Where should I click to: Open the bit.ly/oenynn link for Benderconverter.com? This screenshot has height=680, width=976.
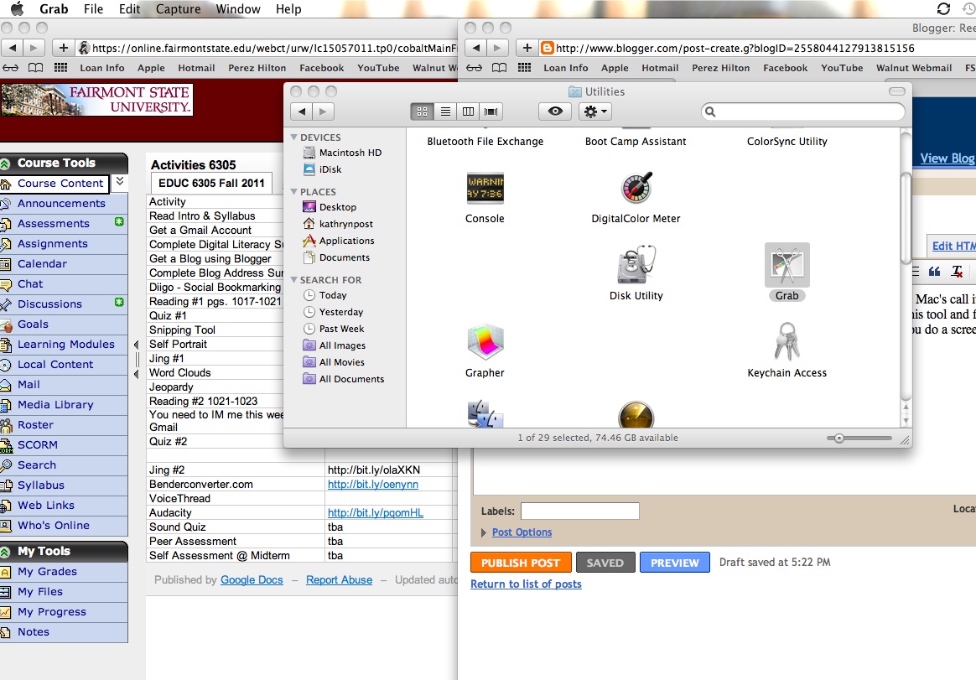tap(373, 485)
